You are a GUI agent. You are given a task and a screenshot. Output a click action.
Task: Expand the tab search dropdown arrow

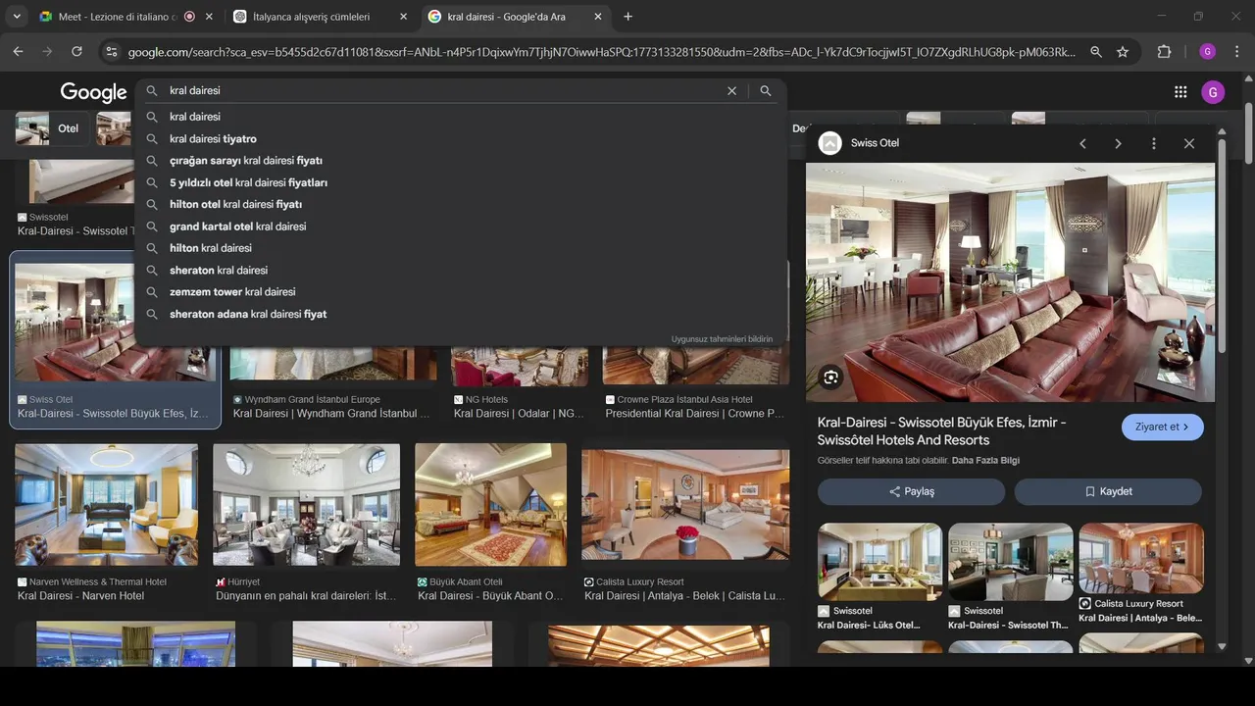17,17
